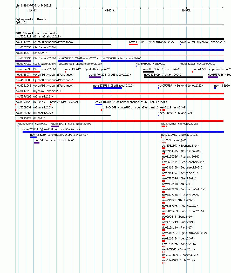Viewport: 231px width, 273px height.
Task: Open dgv5964n152 (Chaisson2019) variant
Action: pos(182,151)
